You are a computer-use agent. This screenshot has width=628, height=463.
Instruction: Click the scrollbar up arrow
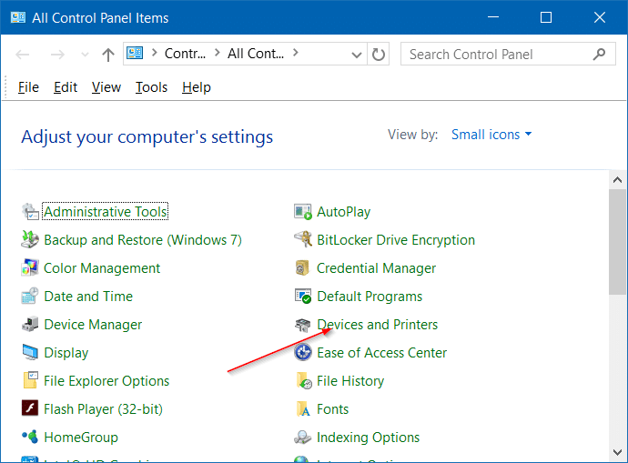click(617, 180)
